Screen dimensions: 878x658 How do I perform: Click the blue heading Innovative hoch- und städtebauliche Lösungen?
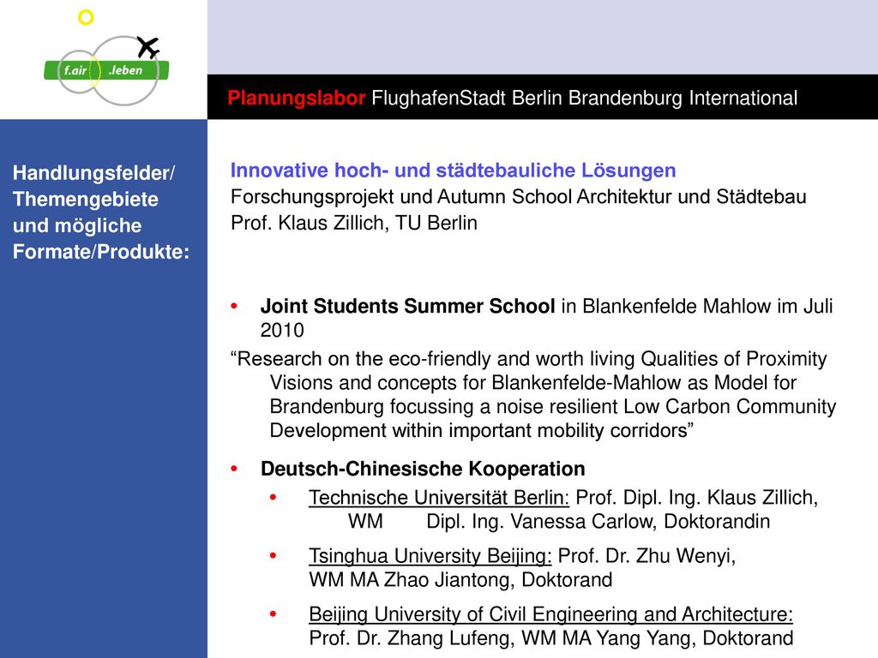453,170
